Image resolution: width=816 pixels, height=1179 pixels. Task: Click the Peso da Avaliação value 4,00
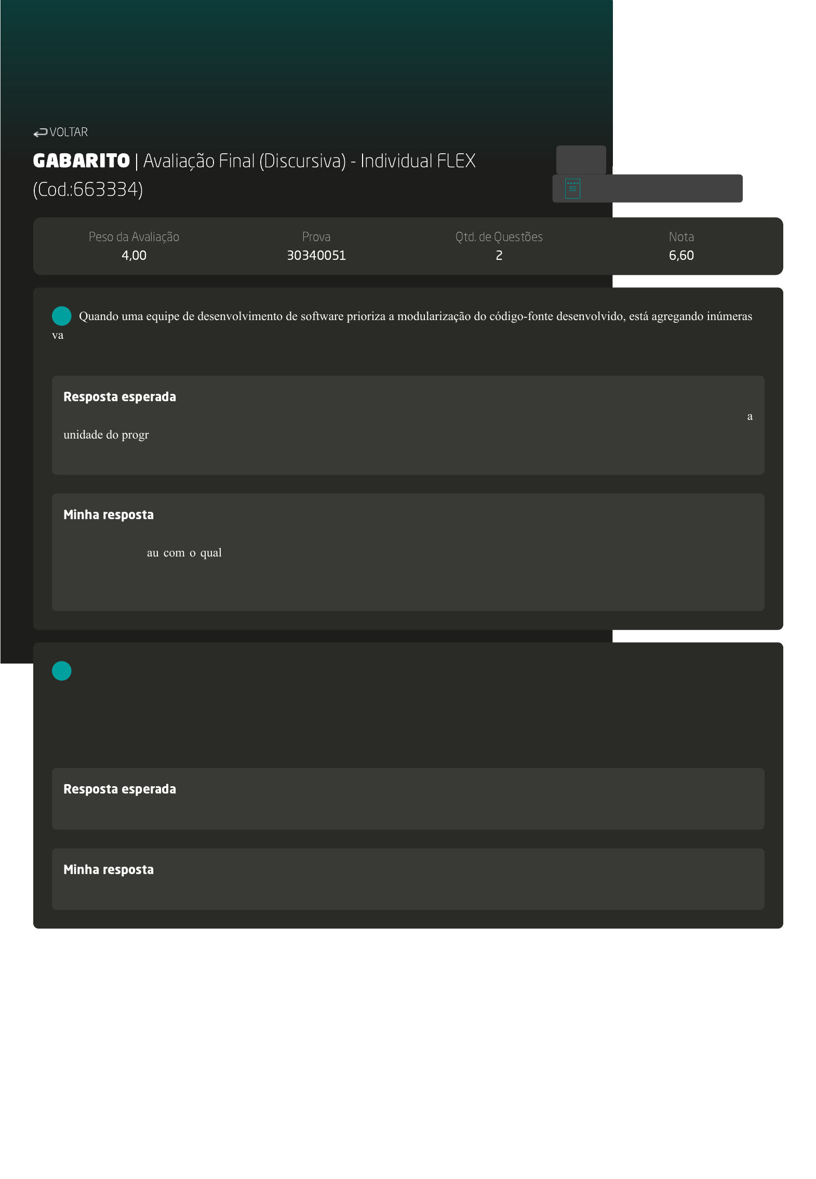[x=133, y=256]
